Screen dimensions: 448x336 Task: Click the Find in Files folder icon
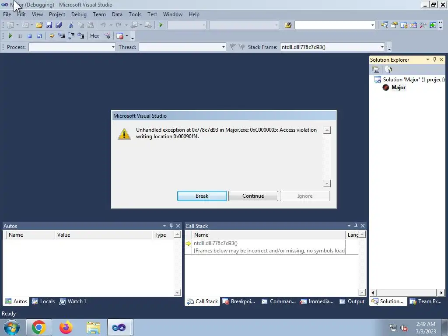tap(288, 25)
